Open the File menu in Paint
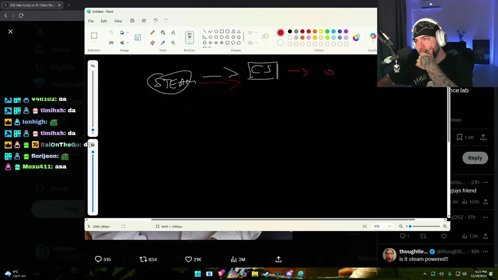The width and height of the screenshot is (498, 280). [x=91, y=21]
